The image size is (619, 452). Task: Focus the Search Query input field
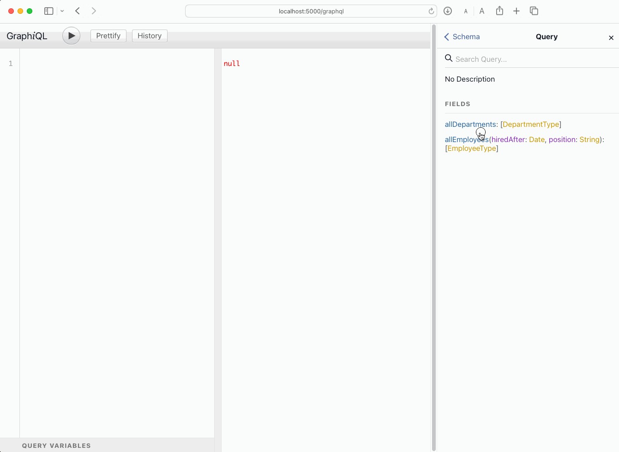pyautogui.click(x=531, y=59)
